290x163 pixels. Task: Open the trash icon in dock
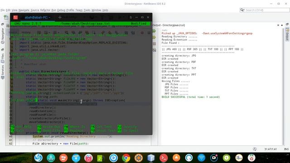point(251,158)
